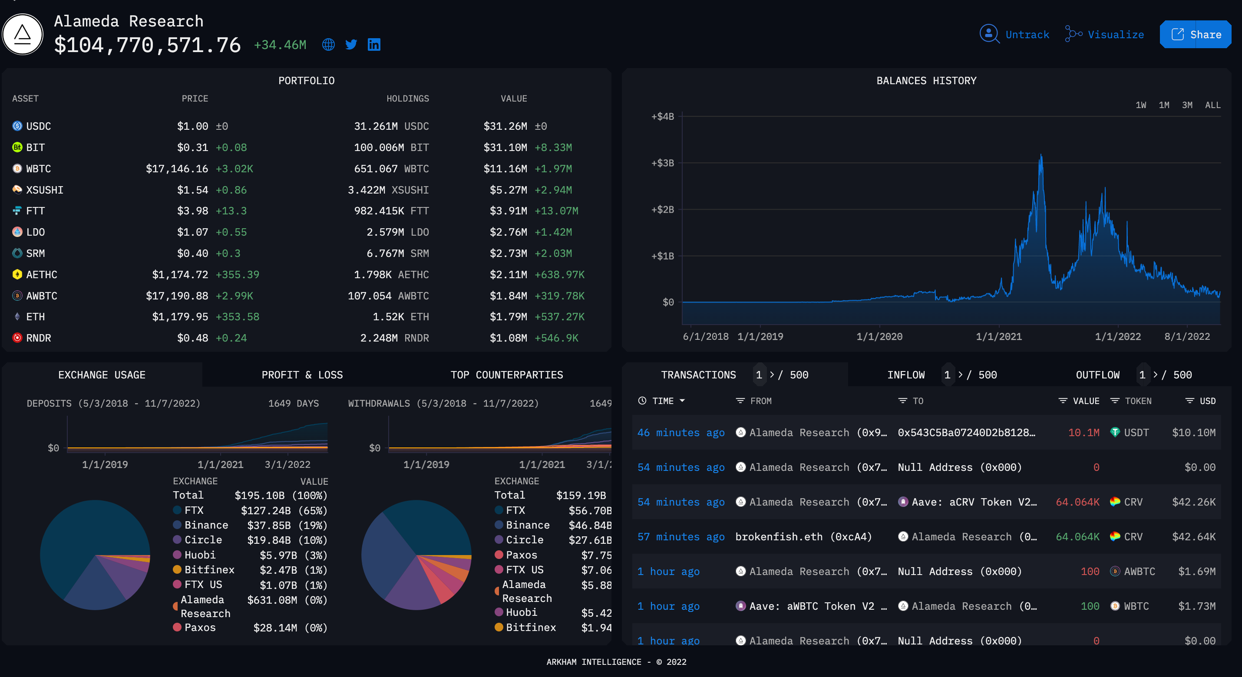Screen dimensions: 1242x677
Task: Switch to the Exchange Usage tab
Action: click(102, 375)
